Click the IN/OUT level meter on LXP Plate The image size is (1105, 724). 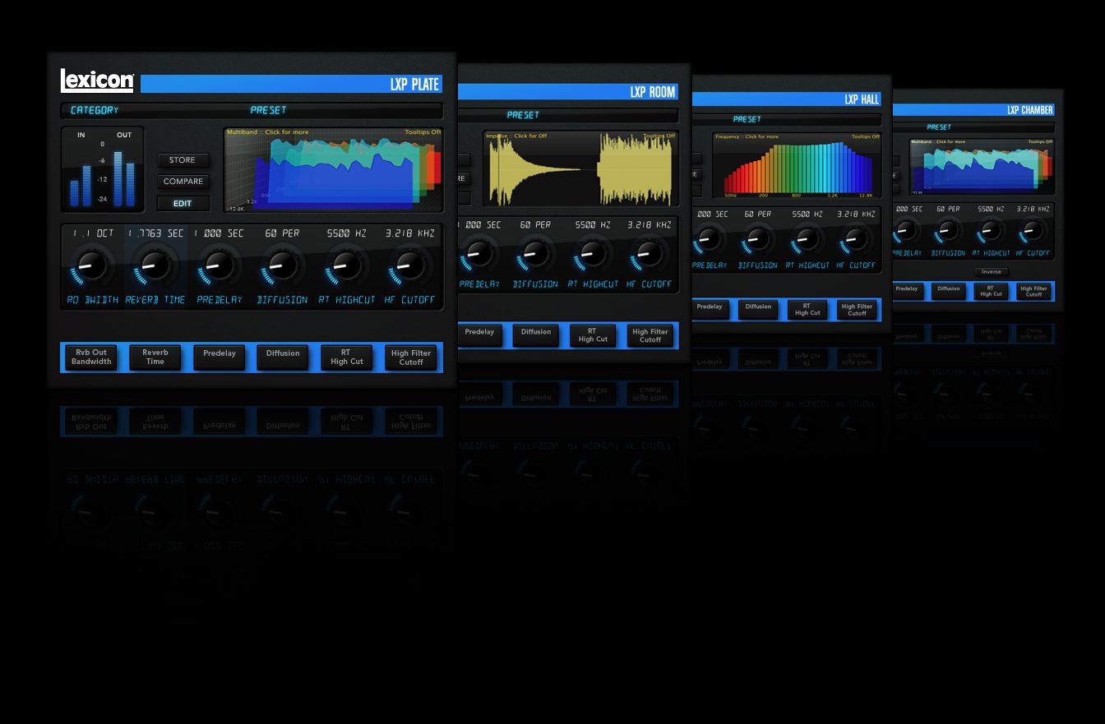coord(102,170)
